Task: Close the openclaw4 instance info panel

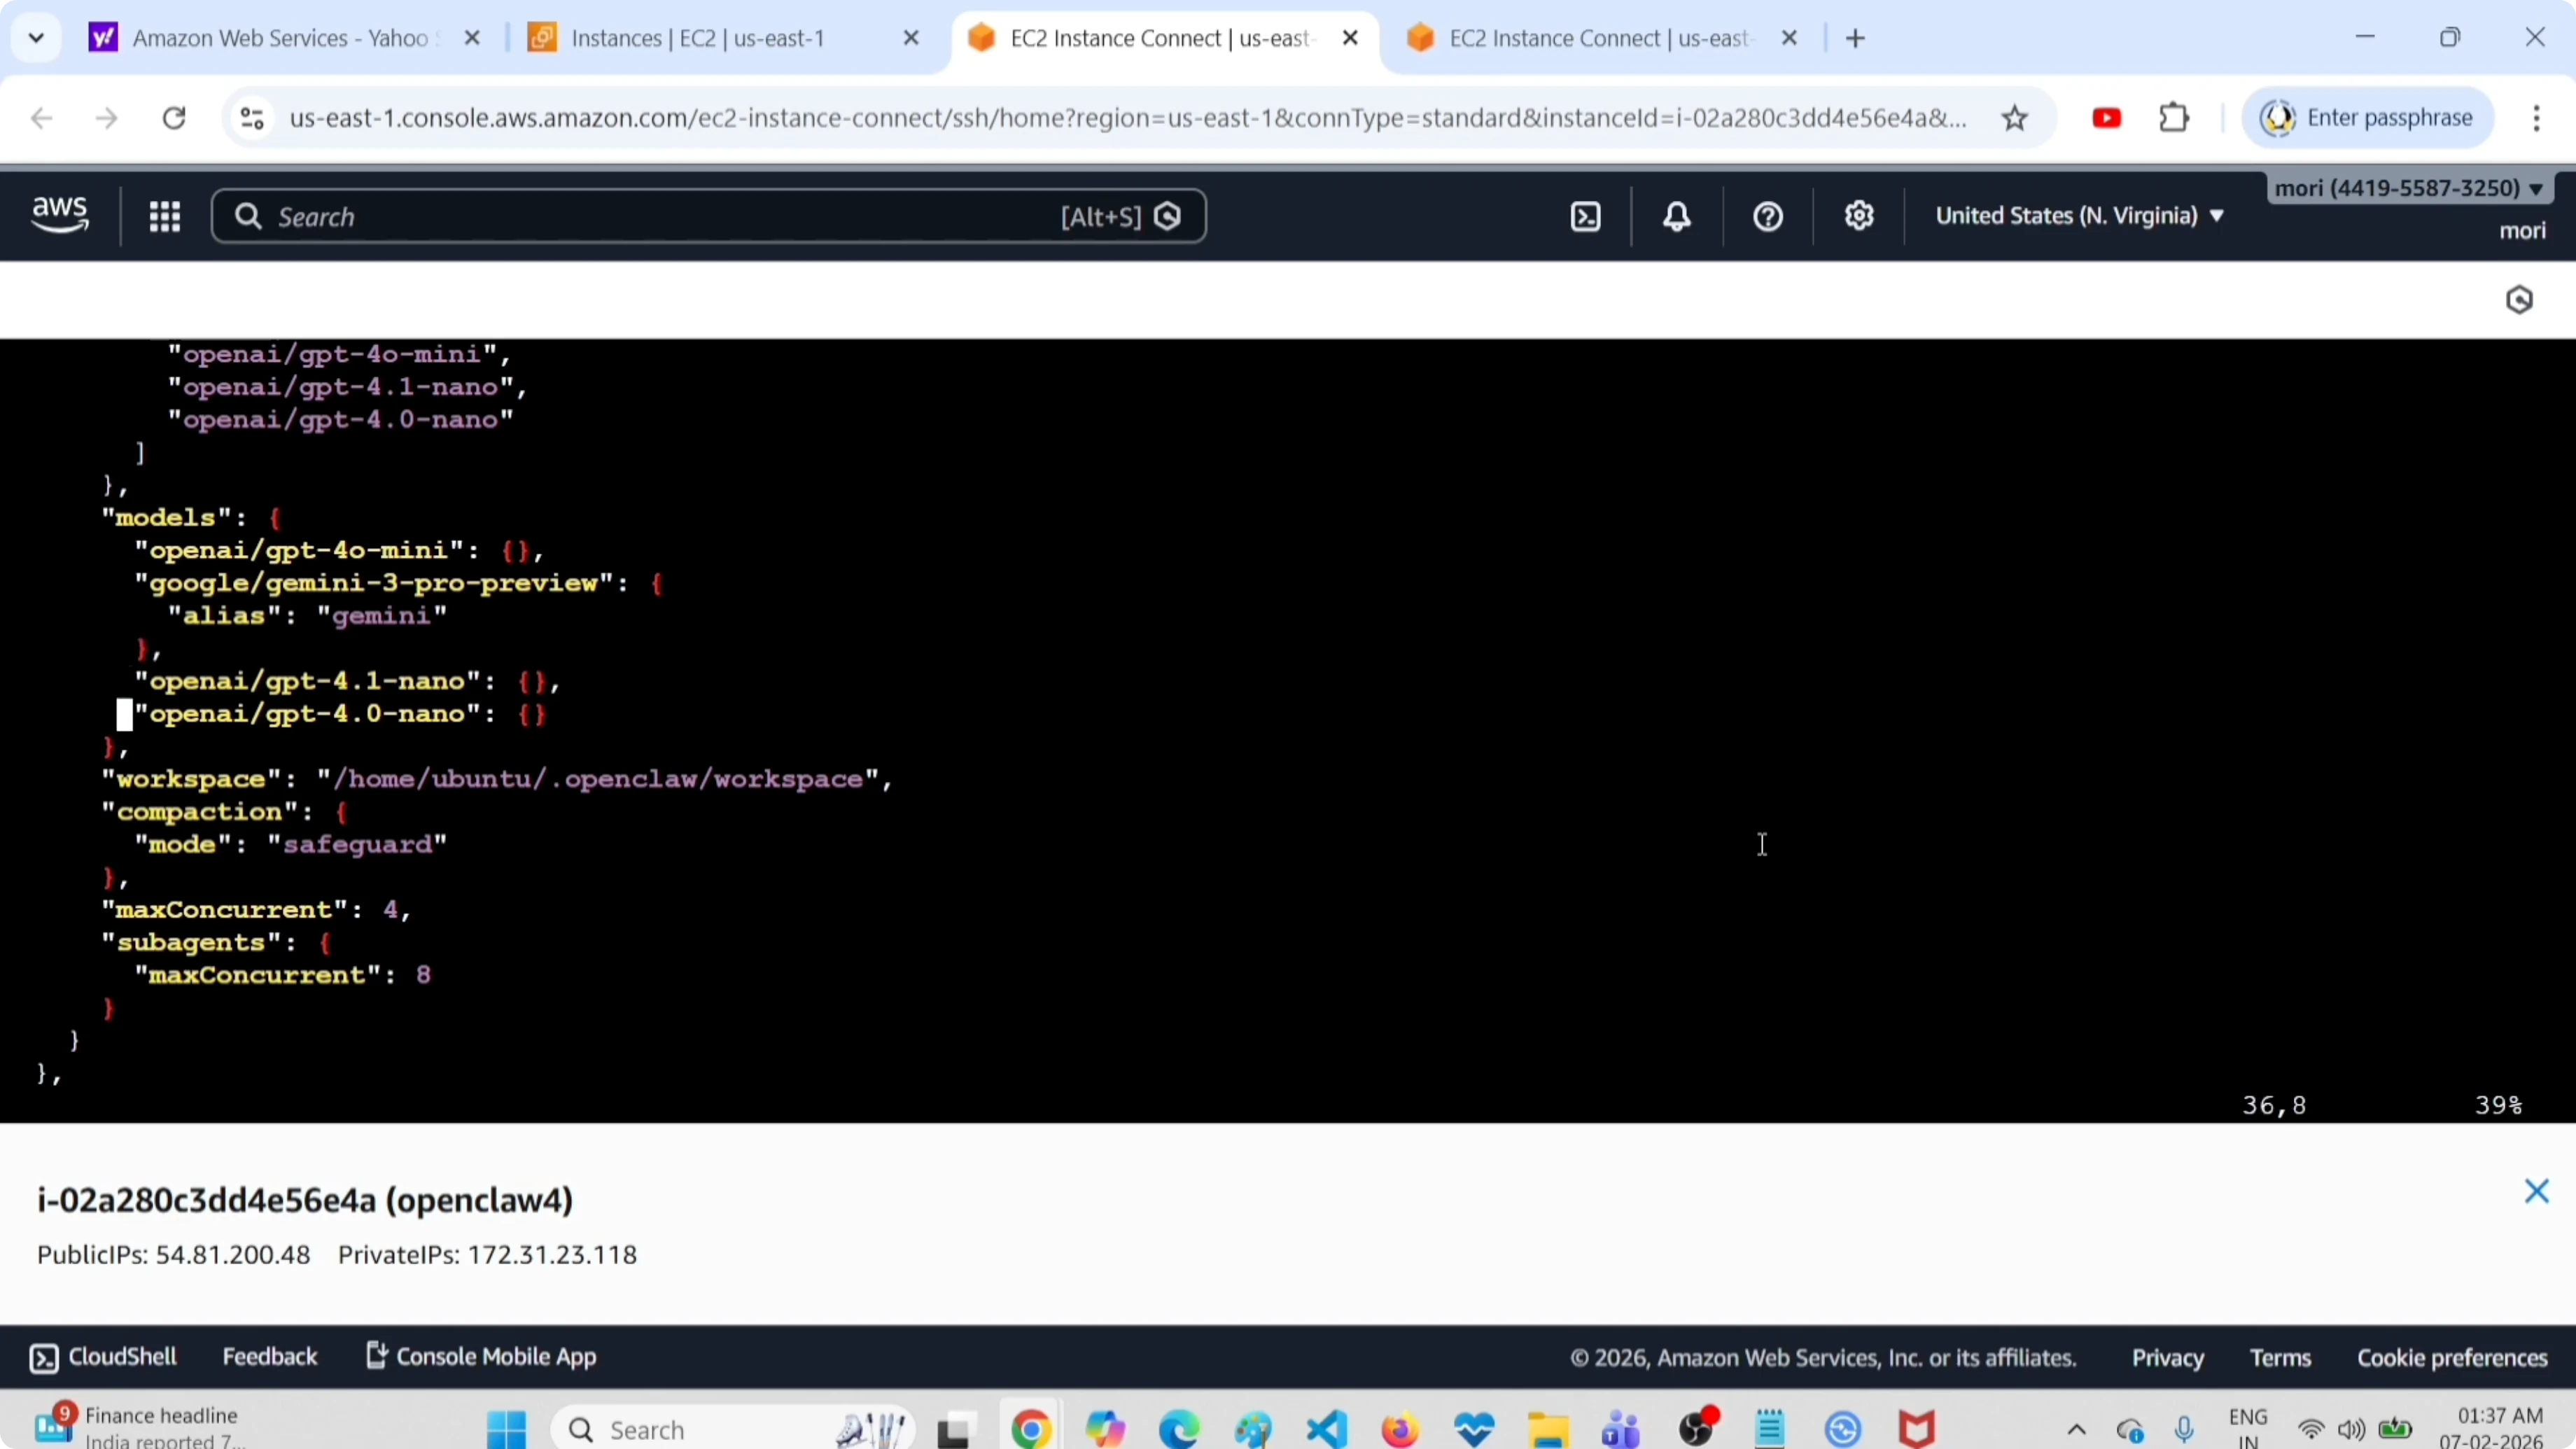Action: click(2536, 1191)
